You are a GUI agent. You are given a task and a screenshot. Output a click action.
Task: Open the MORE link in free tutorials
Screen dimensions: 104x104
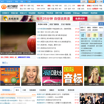[x=34, y=95]
